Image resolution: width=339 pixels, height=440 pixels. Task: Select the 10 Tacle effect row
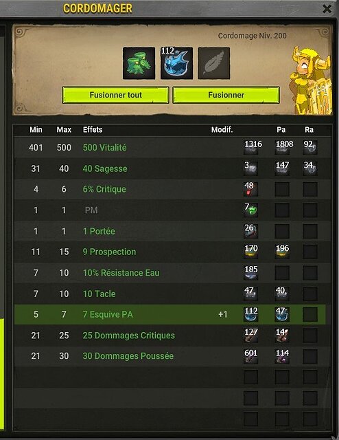(170, 294)
